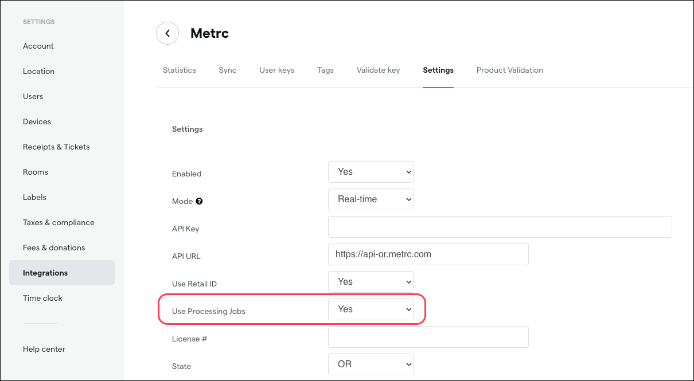694x381 pixels.
Task: Click the Settings section heading
Action: [188, 129]
